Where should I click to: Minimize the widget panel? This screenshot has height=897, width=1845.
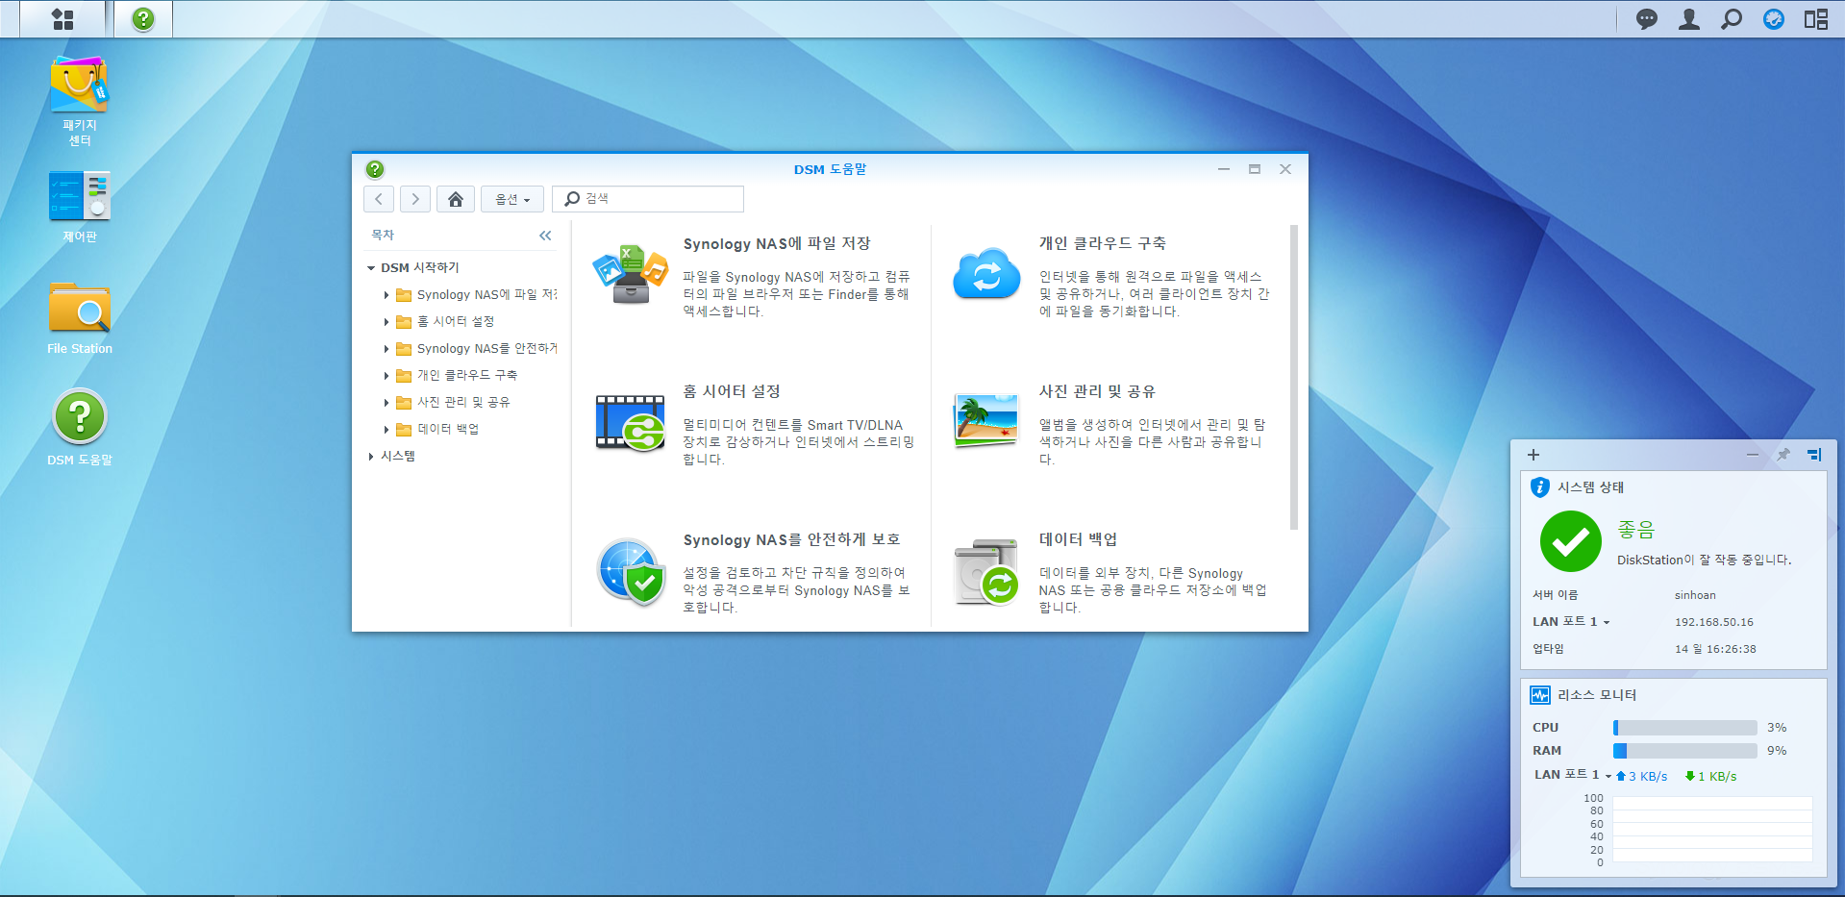click(1753, 455)
